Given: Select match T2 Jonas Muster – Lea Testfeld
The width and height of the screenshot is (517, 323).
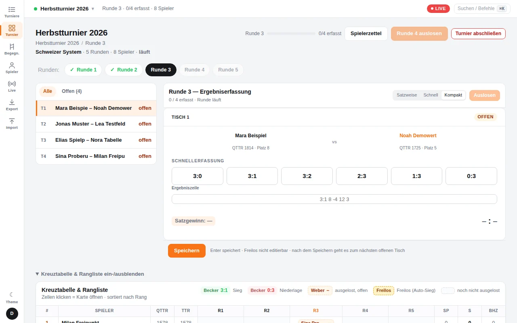Looking at the screenshot, I should pos(96,124).
